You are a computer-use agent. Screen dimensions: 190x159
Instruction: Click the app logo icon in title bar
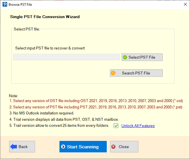4,4
